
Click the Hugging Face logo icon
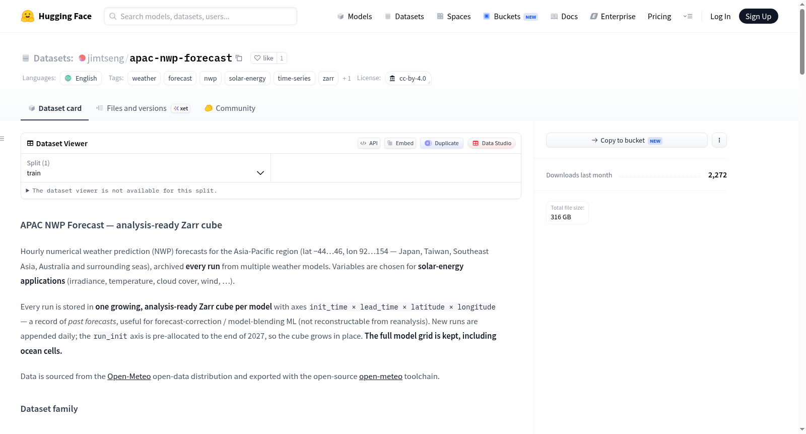pyautogui.click(x=28, y=16)
